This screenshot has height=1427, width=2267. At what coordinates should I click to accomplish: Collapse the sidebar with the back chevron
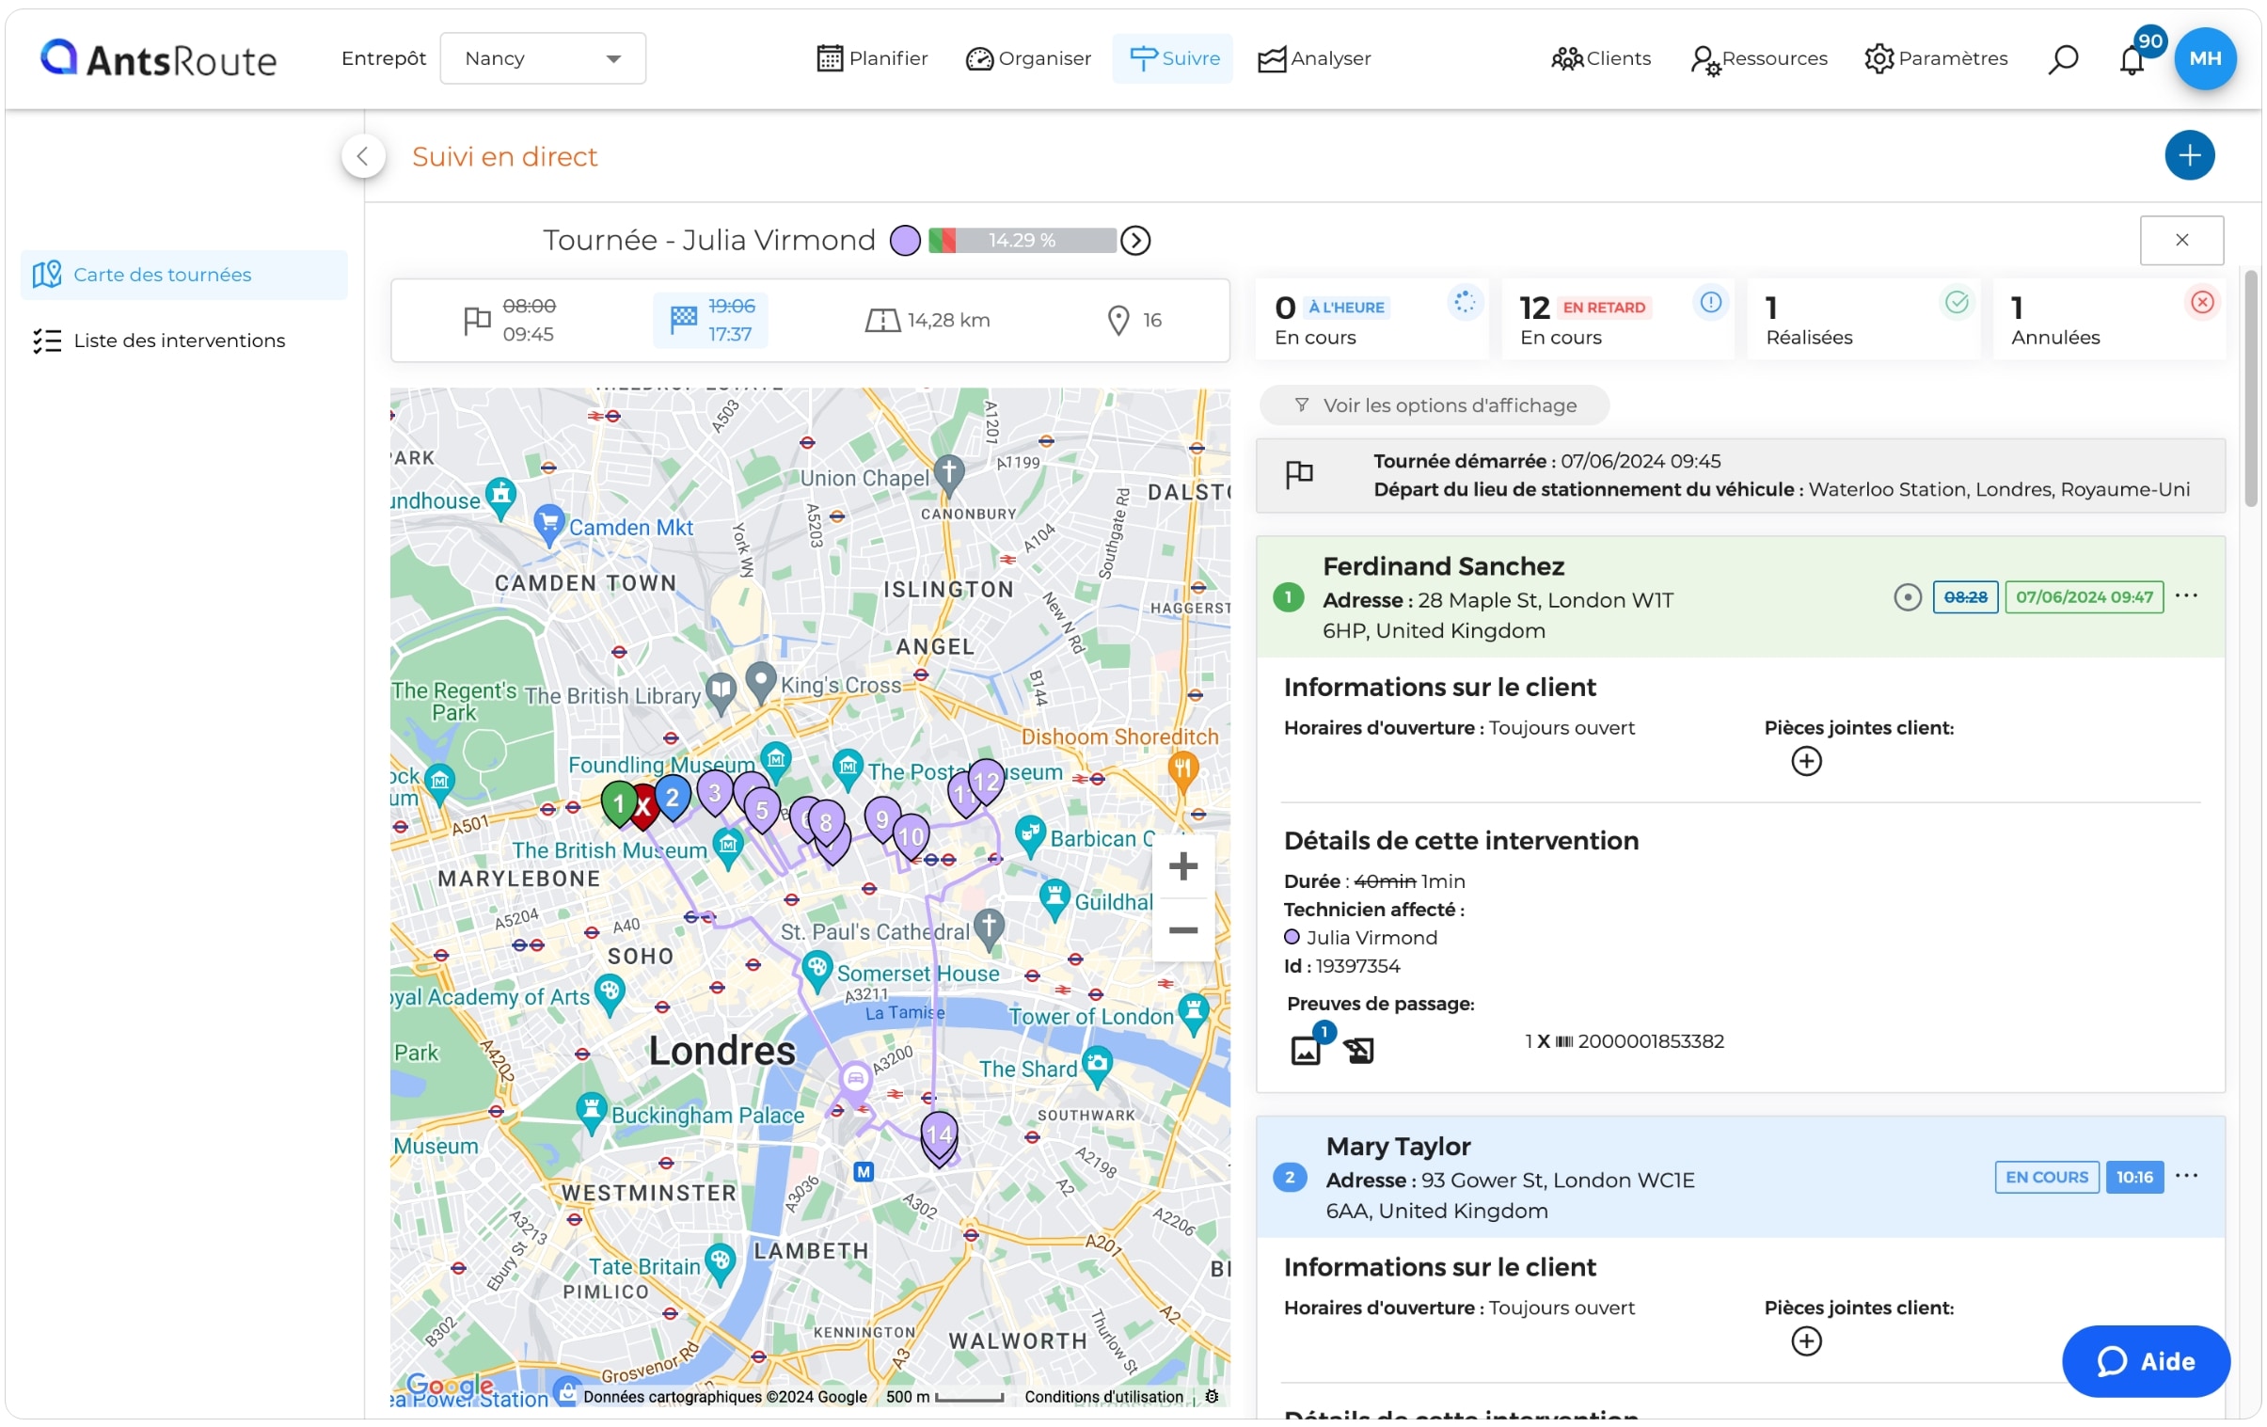[x=363, y=156]
